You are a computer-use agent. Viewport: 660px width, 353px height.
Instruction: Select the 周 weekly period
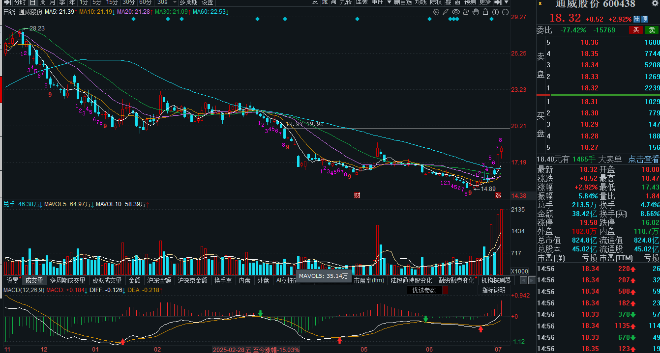[43, 2]
